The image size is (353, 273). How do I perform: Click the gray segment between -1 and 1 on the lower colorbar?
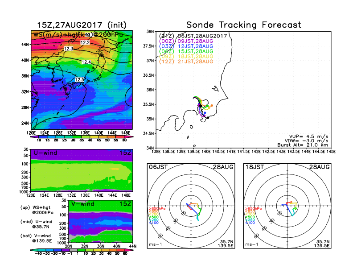click(x=74, y=250)
